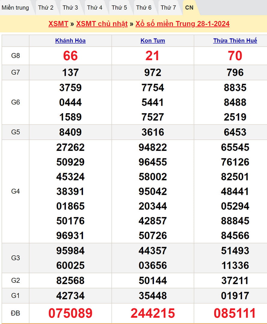267x324 pixels.
Task: Select the G8 row label
Action: [15, 56]
